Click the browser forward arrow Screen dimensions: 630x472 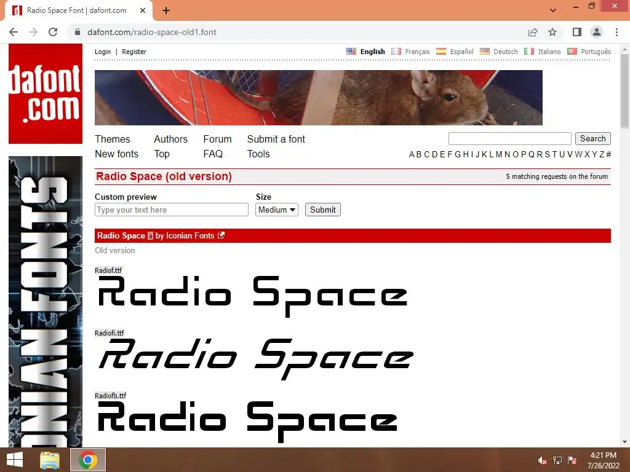point(33,32)
